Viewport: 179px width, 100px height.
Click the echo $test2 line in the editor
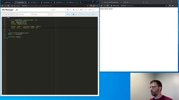(14, 37)
